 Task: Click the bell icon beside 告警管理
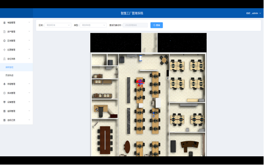pos(5,84)
